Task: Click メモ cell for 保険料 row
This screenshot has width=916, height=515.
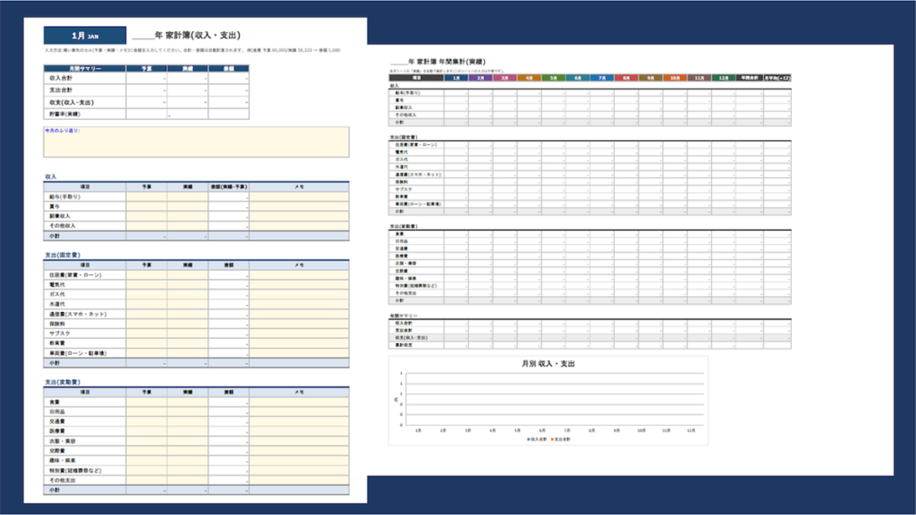Action: [299, 324]
